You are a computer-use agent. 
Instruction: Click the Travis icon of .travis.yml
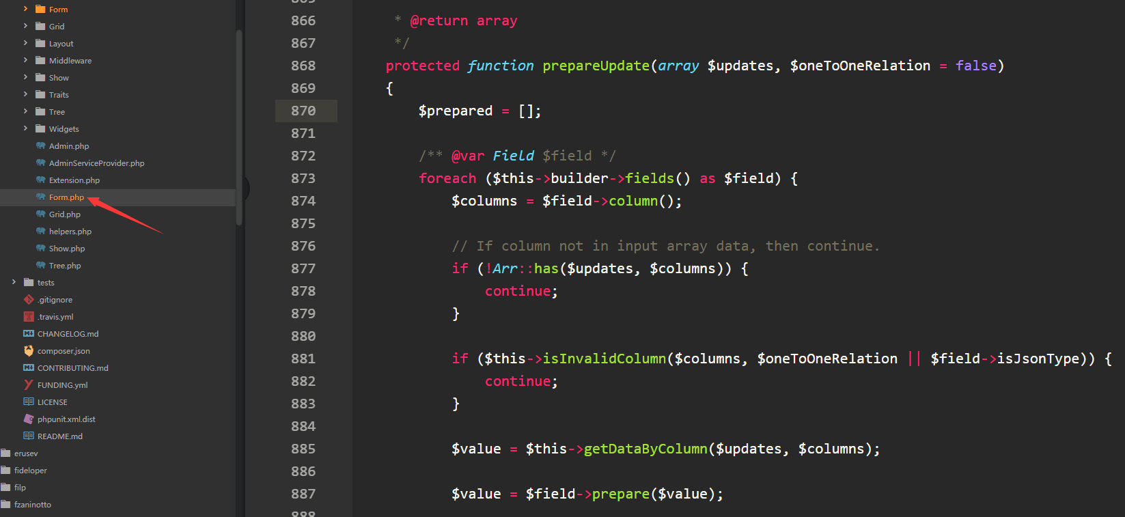[x=29, y=316]
